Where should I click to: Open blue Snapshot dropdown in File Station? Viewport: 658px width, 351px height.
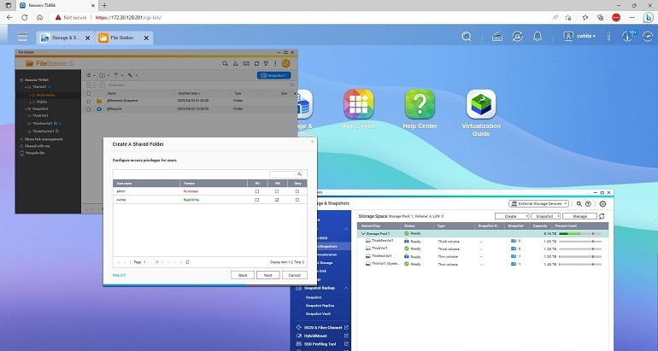(273, 75)
